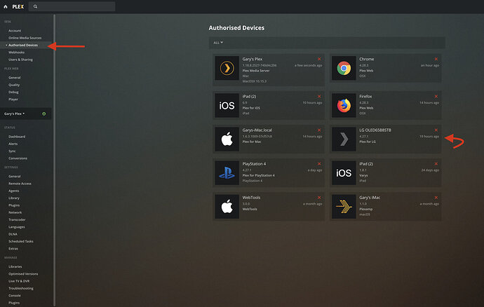
Task: Remove iPad (2) Plex for iOS
Action: [319, 96]
